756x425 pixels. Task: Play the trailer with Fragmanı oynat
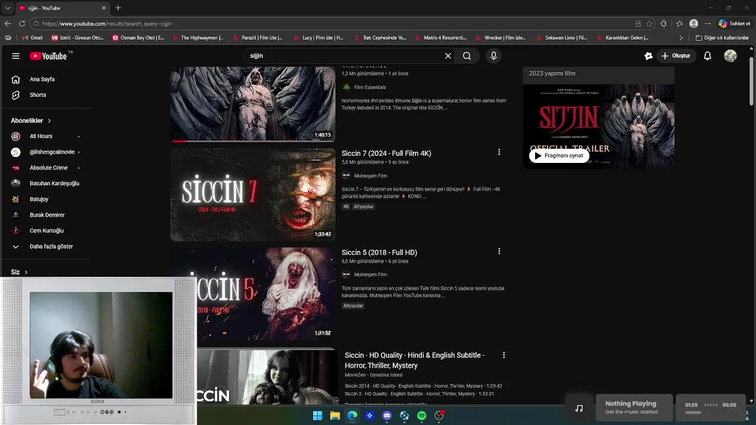(559, 156)
